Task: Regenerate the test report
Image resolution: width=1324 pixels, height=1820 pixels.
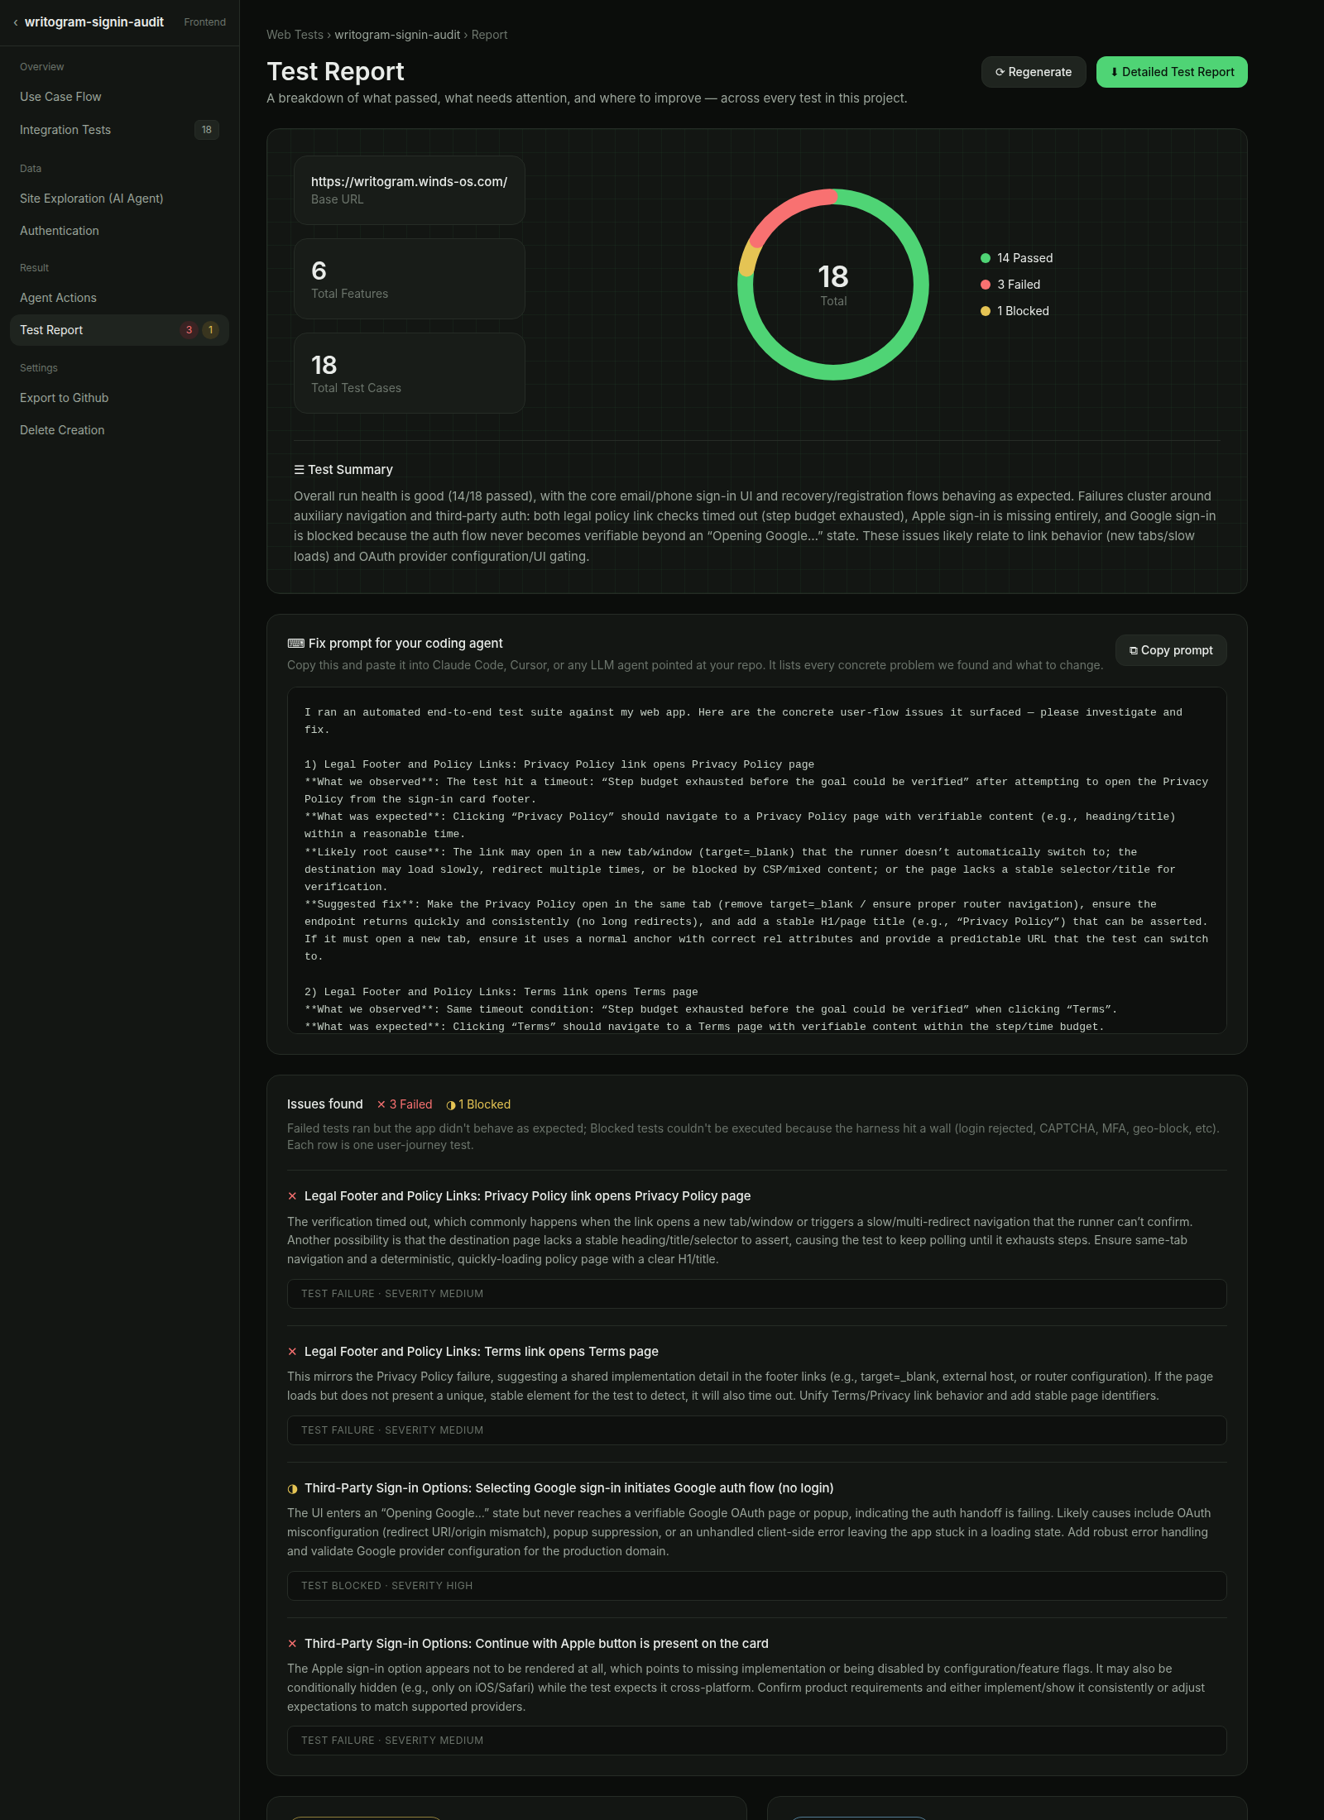Action: 1034,72
